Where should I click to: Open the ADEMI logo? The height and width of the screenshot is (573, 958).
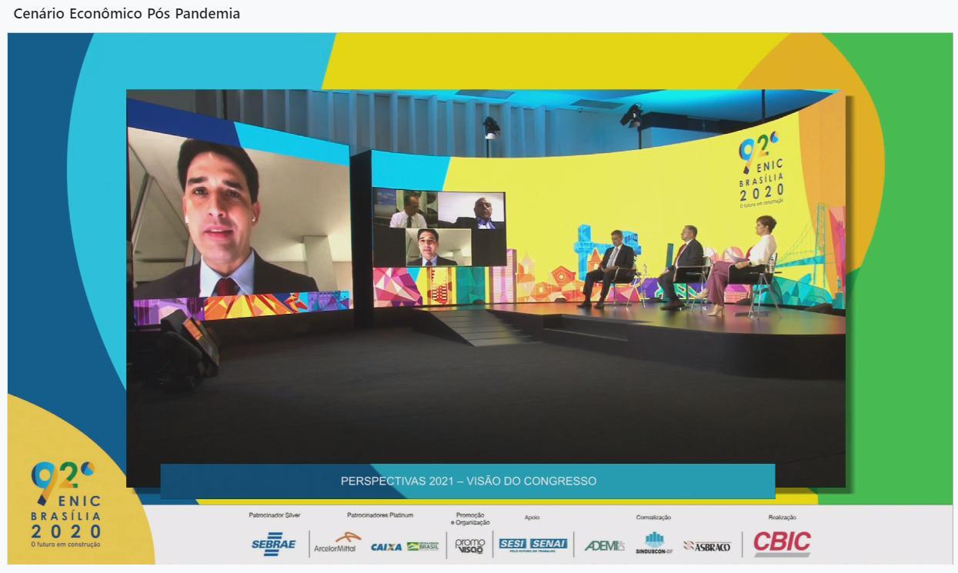coord(604,545)
